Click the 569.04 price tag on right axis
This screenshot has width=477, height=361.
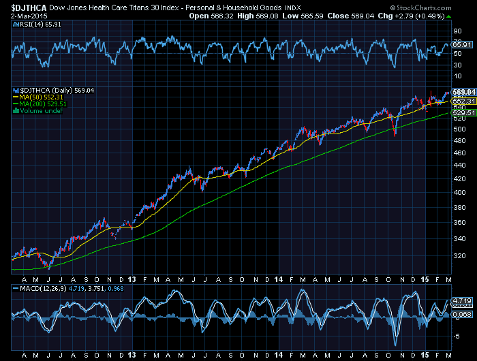pos(463,92)
